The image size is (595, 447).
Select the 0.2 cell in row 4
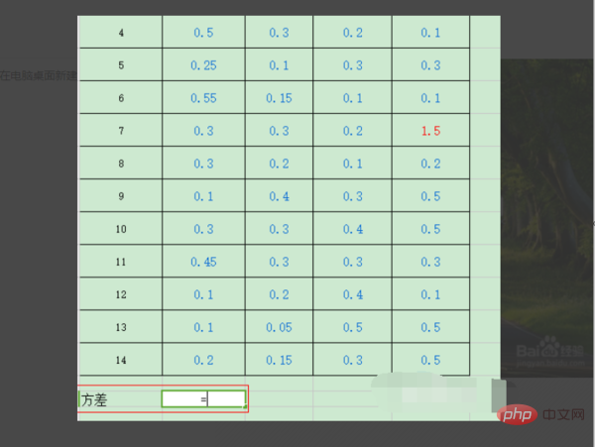pos(352,32)
